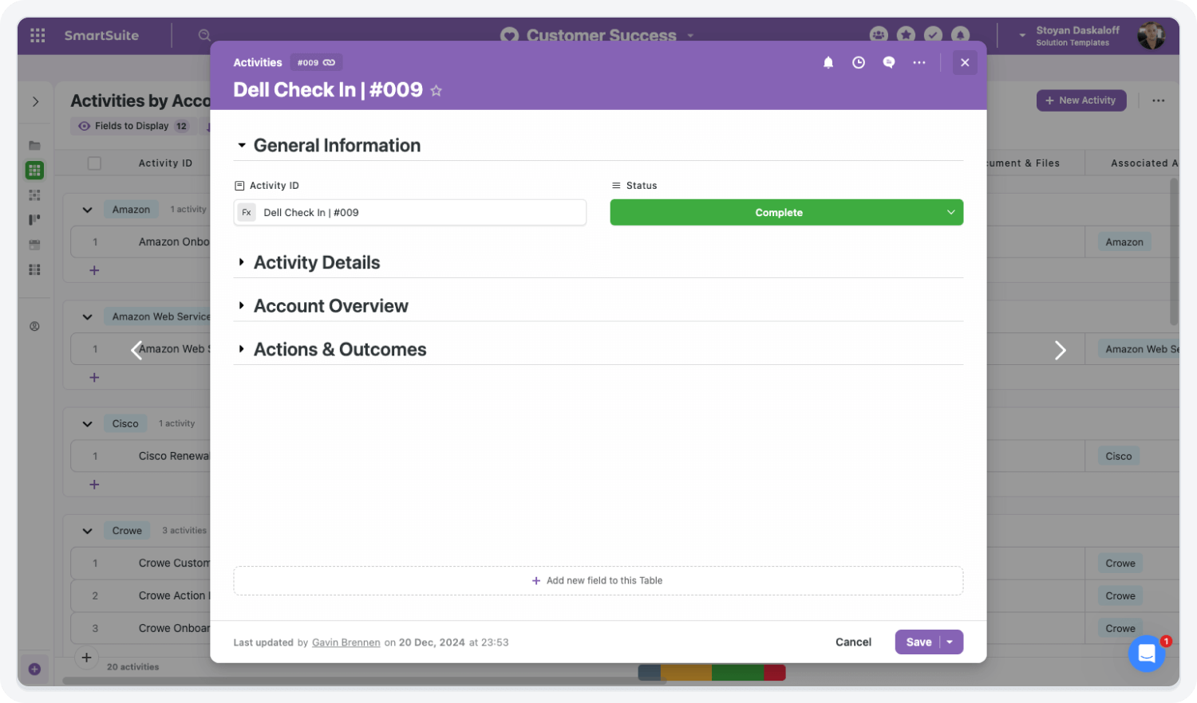The width and height of the screenshot is (1197, 703).
Task: Click the Amazon tag in Associated column
Action: point(1124,242)
